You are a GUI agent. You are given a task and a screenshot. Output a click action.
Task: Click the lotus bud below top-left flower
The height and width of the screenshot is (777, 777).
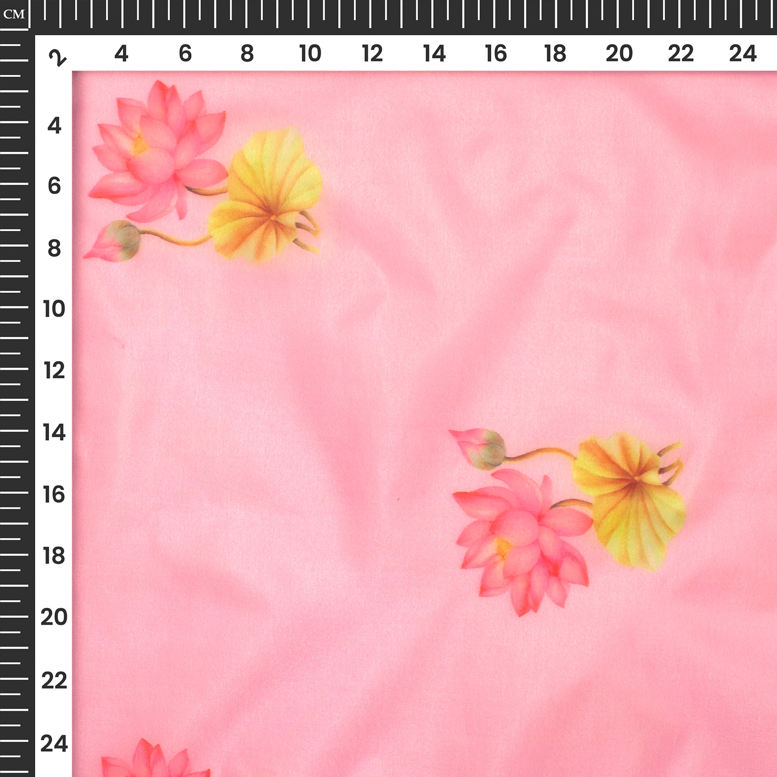coord(115,240)
